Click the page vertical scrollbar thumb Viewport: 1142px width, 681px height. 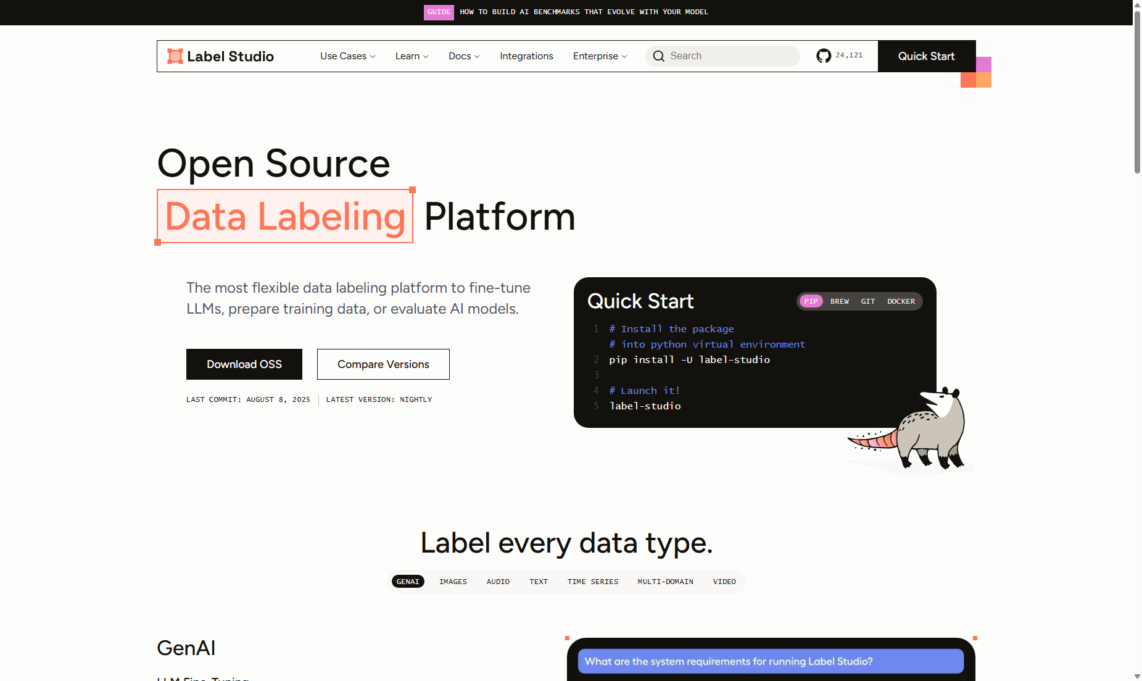coord(1137,91)
